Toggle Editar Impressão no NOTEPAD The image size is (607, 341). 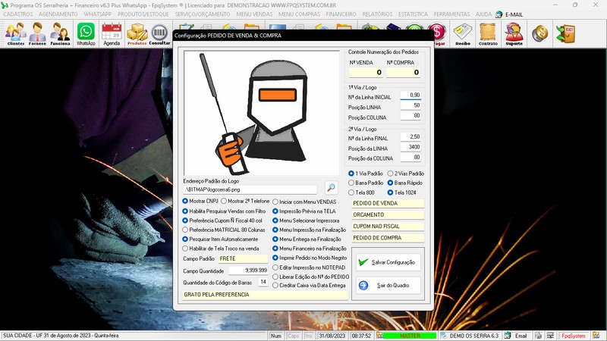[x=275, y=267]
